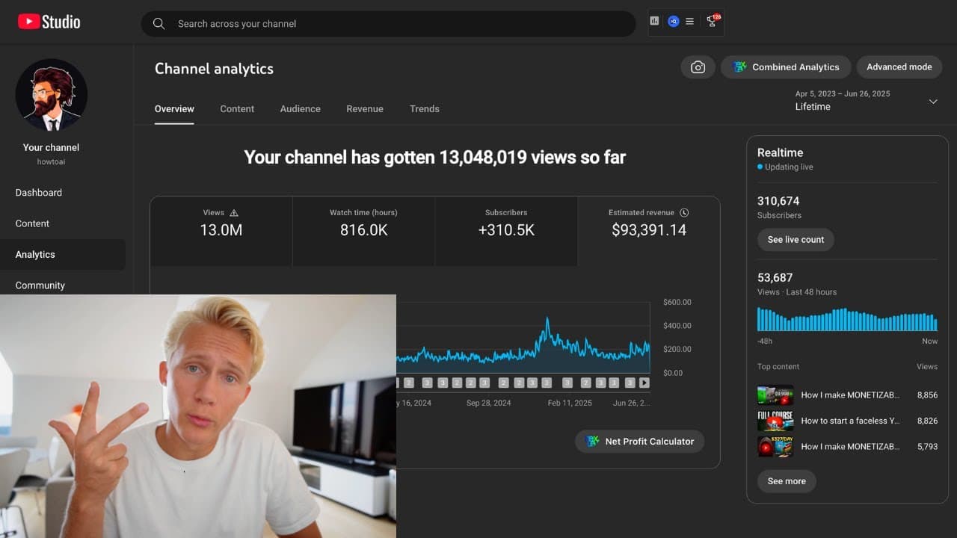Switch to the Audience tab

[x=301, y=109]
